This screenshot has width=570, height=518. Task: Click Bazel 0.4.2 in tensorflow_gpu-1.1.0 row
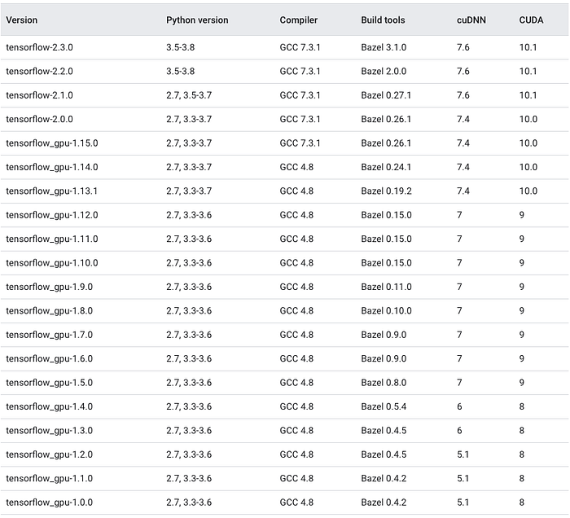384,479
